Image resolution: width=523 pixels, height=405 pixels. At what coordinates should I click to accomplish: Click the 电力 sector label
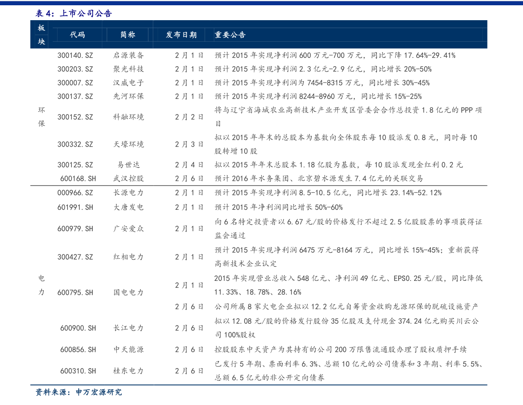coord(41,285)
